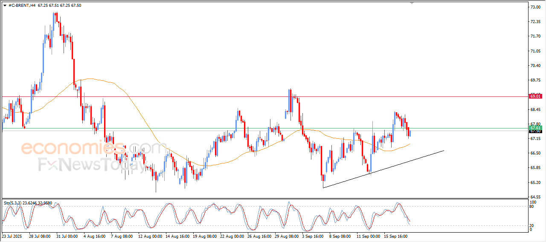Click the #C-BRENT,H4 chart title text

[x=22, y=6]
